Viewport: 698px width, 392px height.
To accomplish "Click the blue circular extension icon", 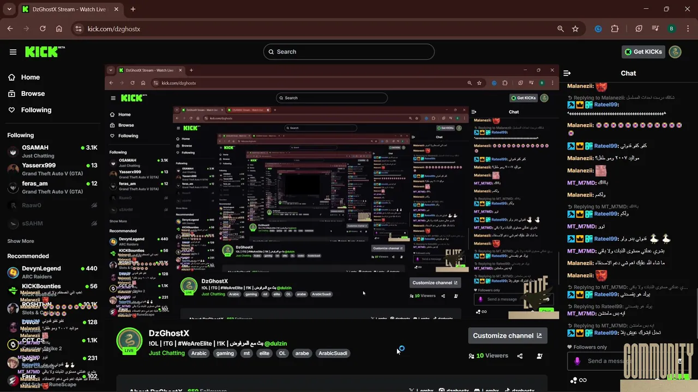I will click(598, 29).
